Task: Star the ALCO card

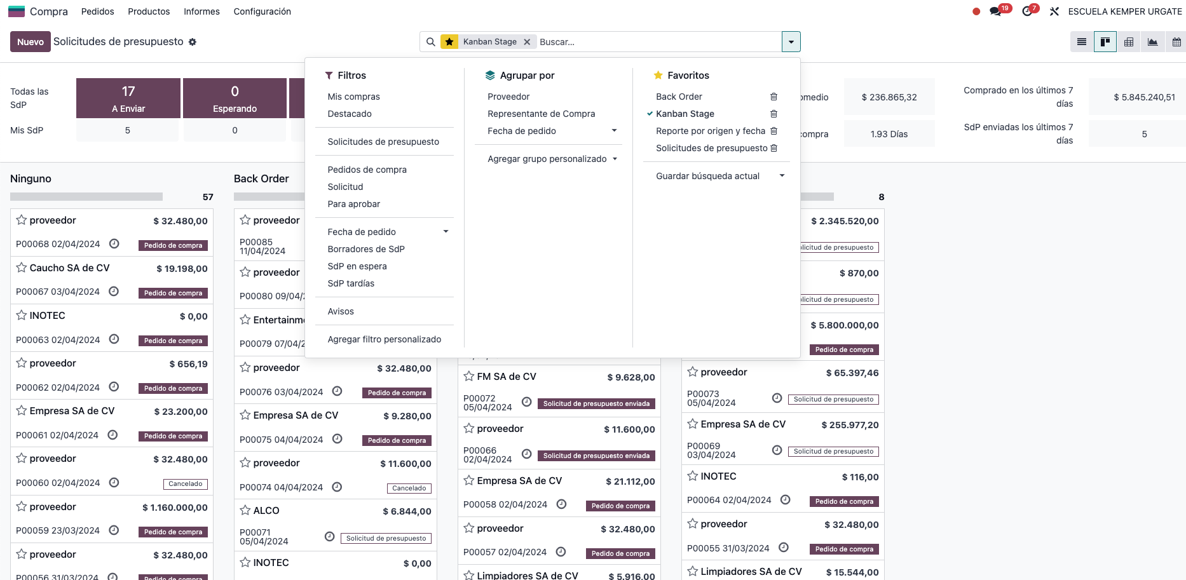Action: coord(245,510)
